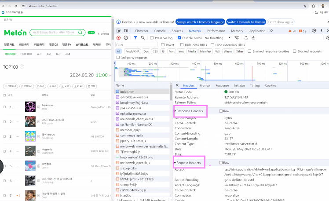Viewport: 329px width, 201px height.
Task: Open Chrome profile avatar icon
Action: 323,6
